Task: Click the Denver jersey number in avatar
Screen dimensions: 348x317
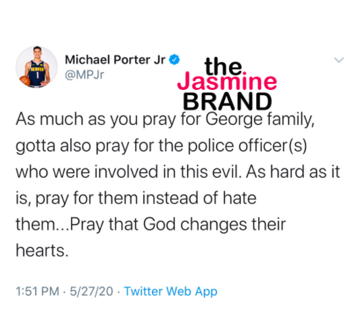Action: coord(37,75)
